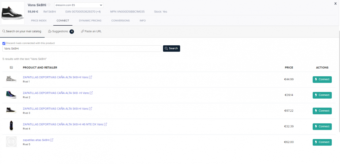Click the no-image placeholder for Rival 5
This screenshot has height=164, width=340.
click(11, 142)
